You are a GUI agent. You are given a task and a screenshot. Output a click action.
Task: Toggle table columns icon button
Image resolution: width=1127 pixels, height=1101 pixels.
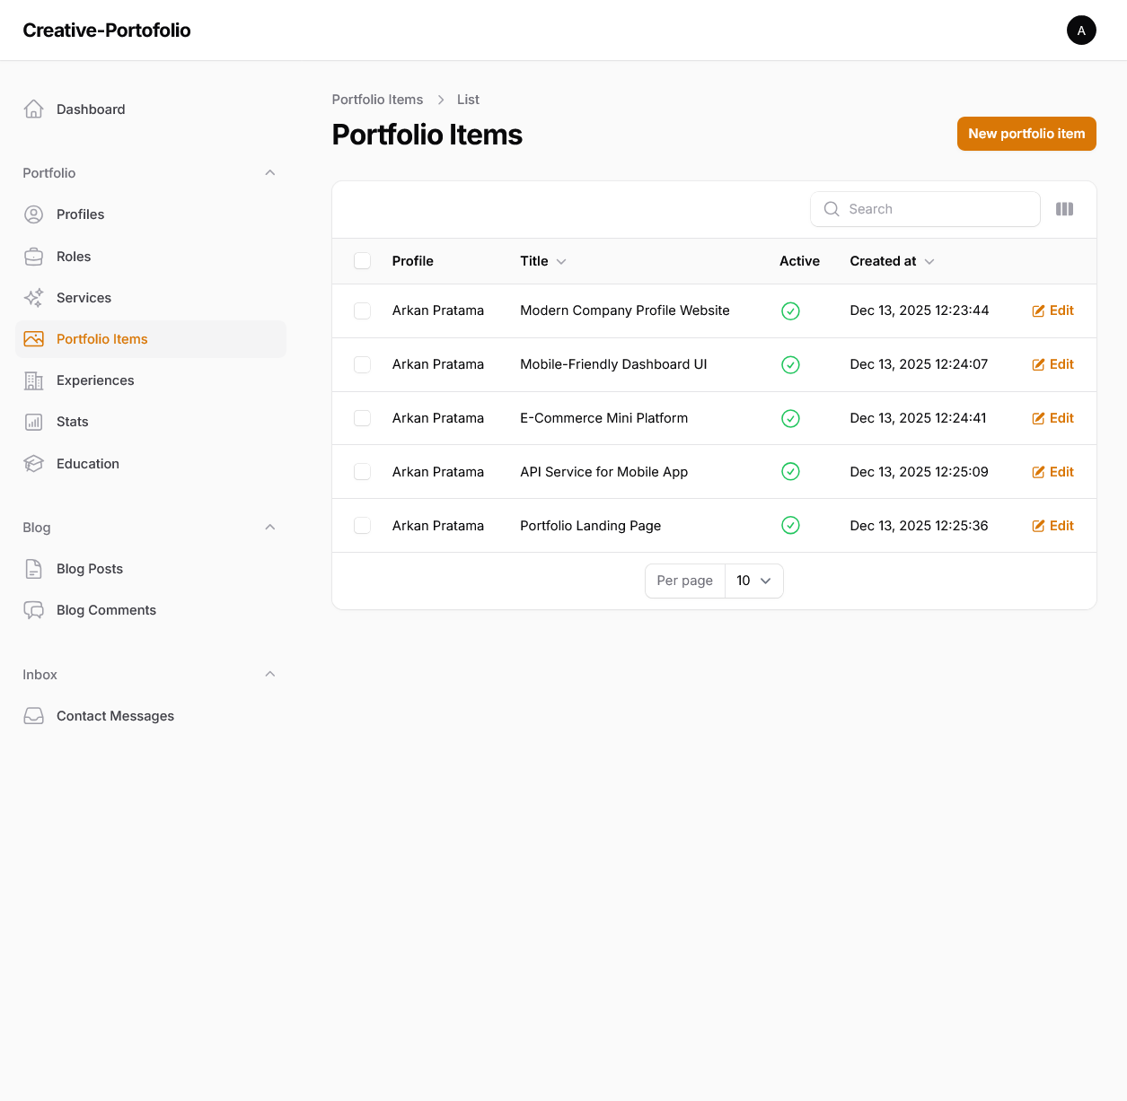[x=1064, y=209]
